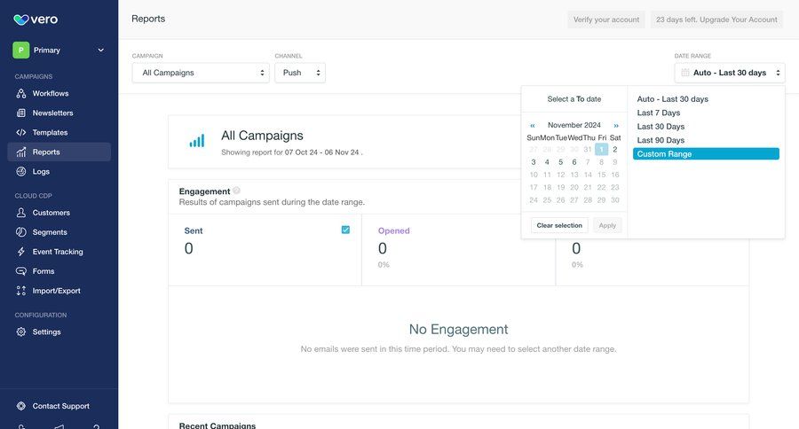Pick November 5 in the calendar
Image resolution: width=799 pixels, height=429 pixels.
coord(560,162)
